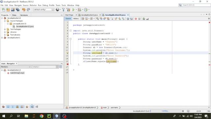Click the New File toolbar icon
The width and height of the screenshot is (211, 119).
tap(4, 10)
